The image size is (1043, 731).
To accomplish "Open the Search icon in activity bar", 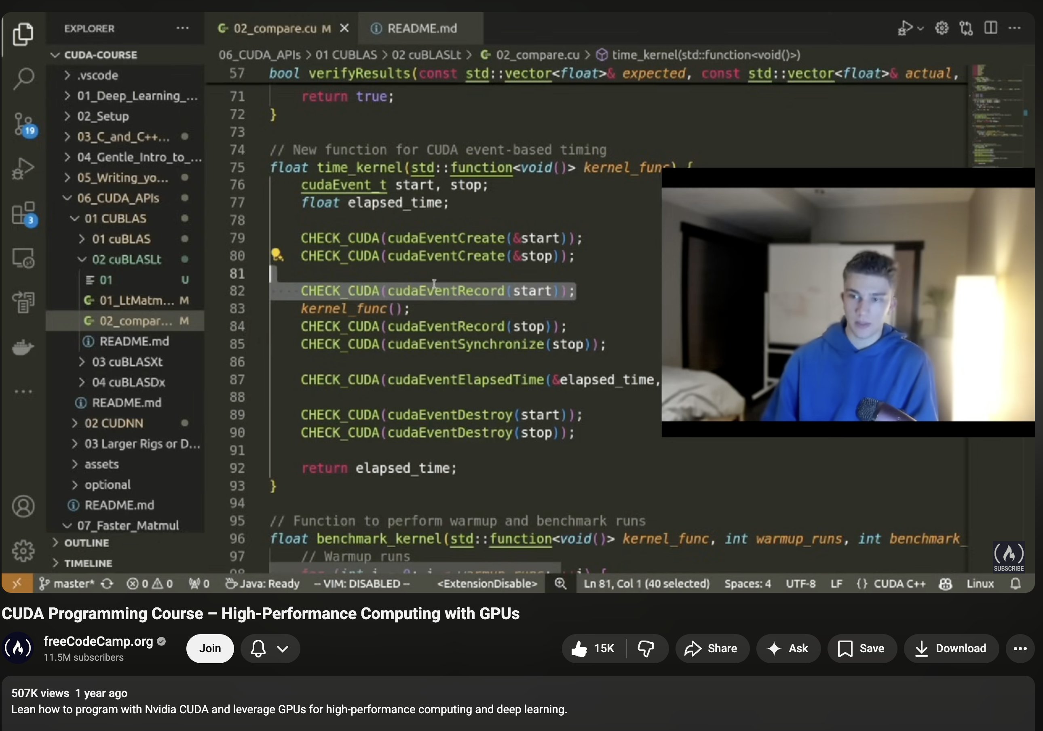I will (23, 78).
